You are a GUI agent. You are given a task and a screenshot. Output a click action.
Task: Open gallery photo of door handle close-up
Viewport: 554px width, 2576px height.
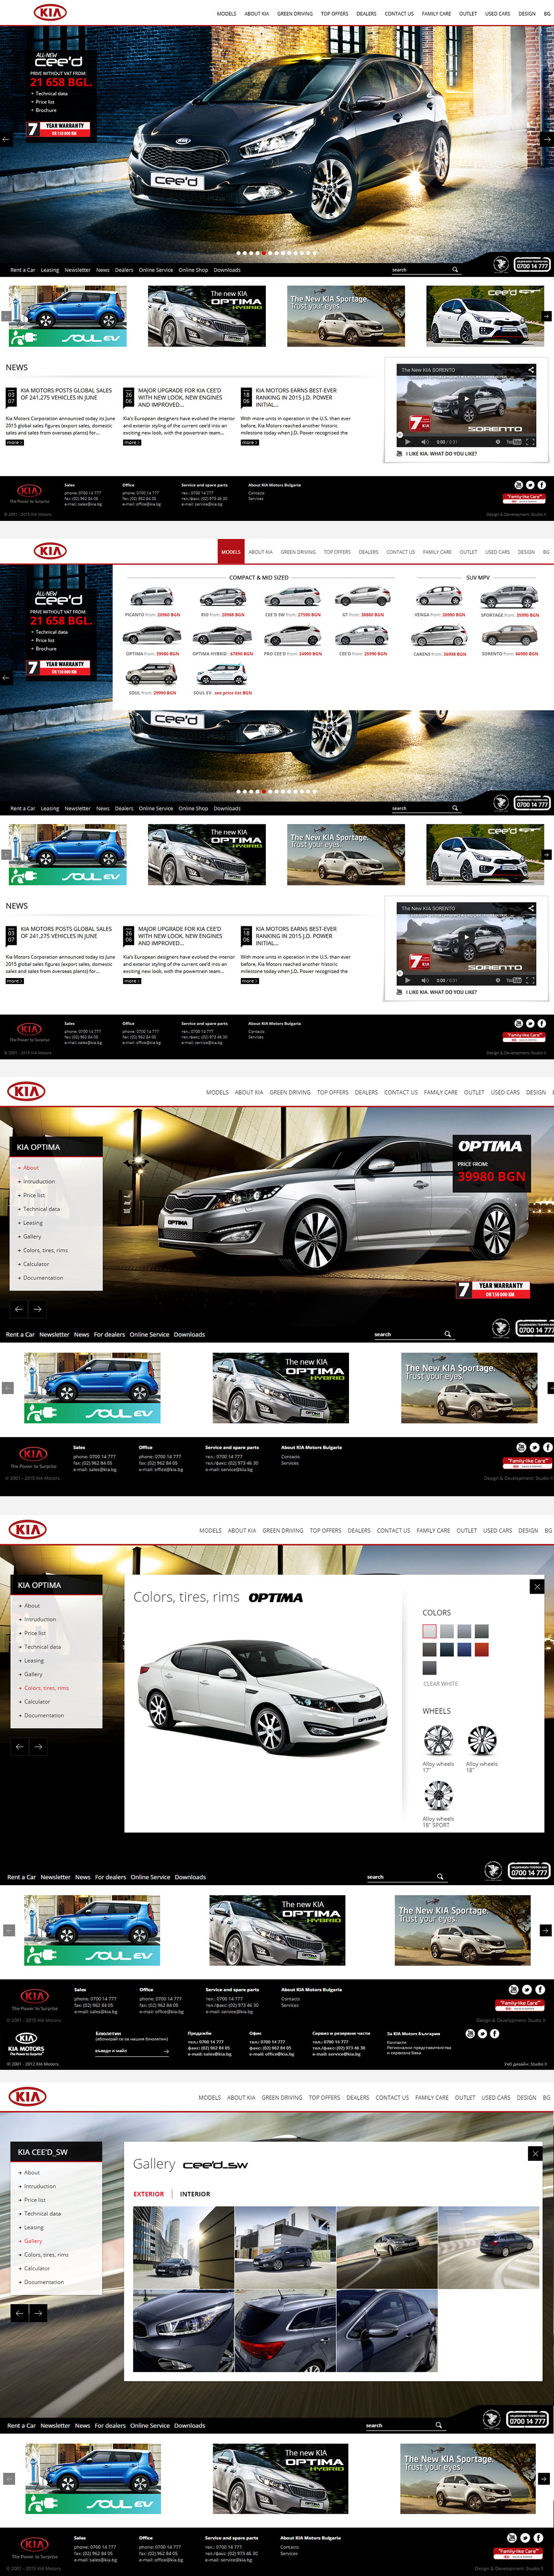[387, 2330]
